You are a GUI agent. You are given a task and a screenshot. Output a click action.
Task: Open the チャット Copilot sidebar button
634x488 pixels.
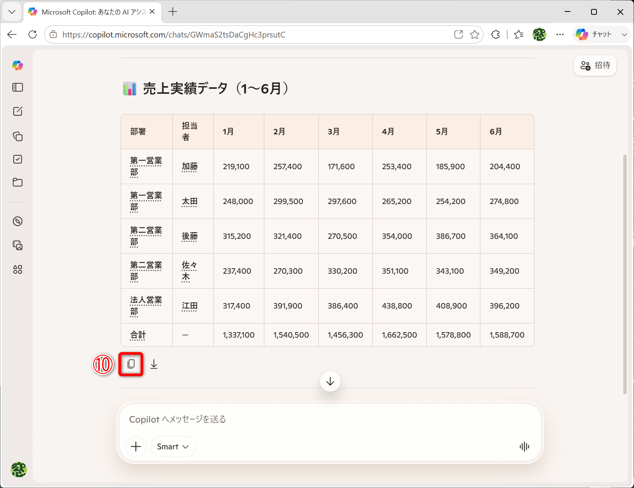click(594, 34)
